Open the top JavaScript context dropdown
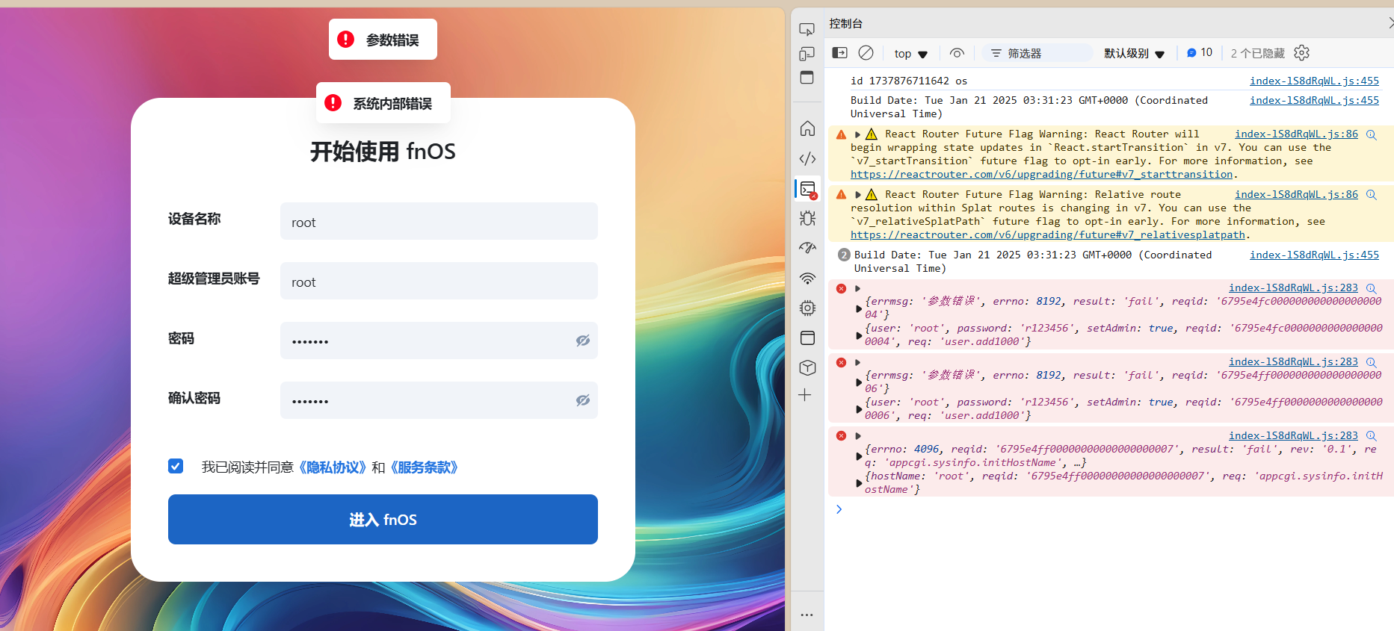Screen dimensions: 1394x631 pos(910,54)
